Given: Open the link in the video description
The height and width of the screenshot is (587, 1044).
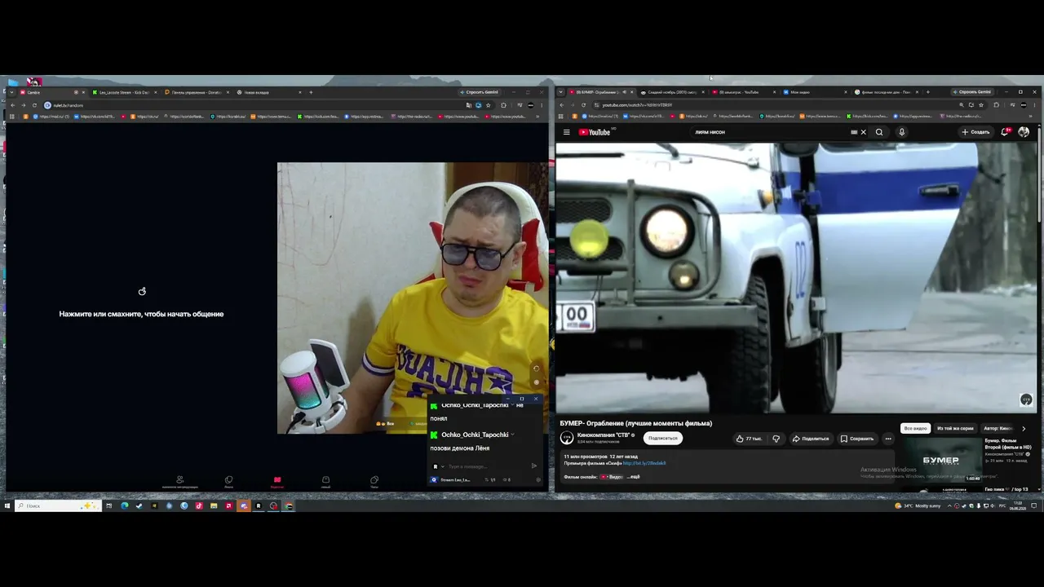Looking at the screenshot, I should point(644,463).
